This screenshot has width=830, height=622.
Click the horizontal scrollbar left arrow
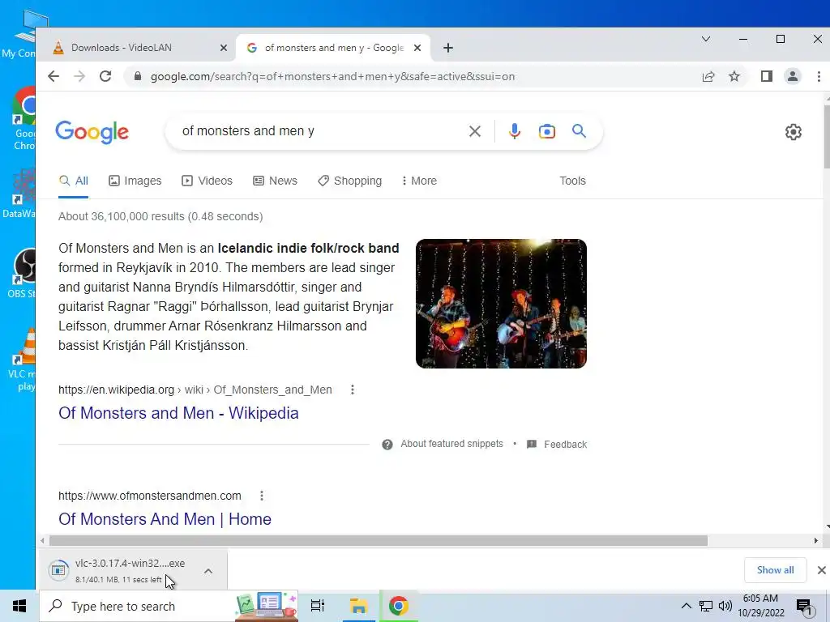coord(42,540)
